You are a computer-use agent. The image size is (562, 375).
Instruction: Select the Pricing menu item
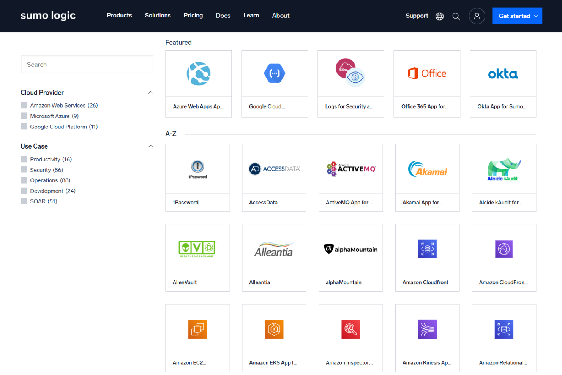click(x=193, y=16)
